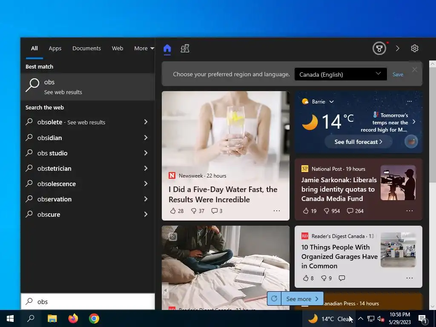
Task: Click the feed vertical scrollbar
Action: (433, 125)
